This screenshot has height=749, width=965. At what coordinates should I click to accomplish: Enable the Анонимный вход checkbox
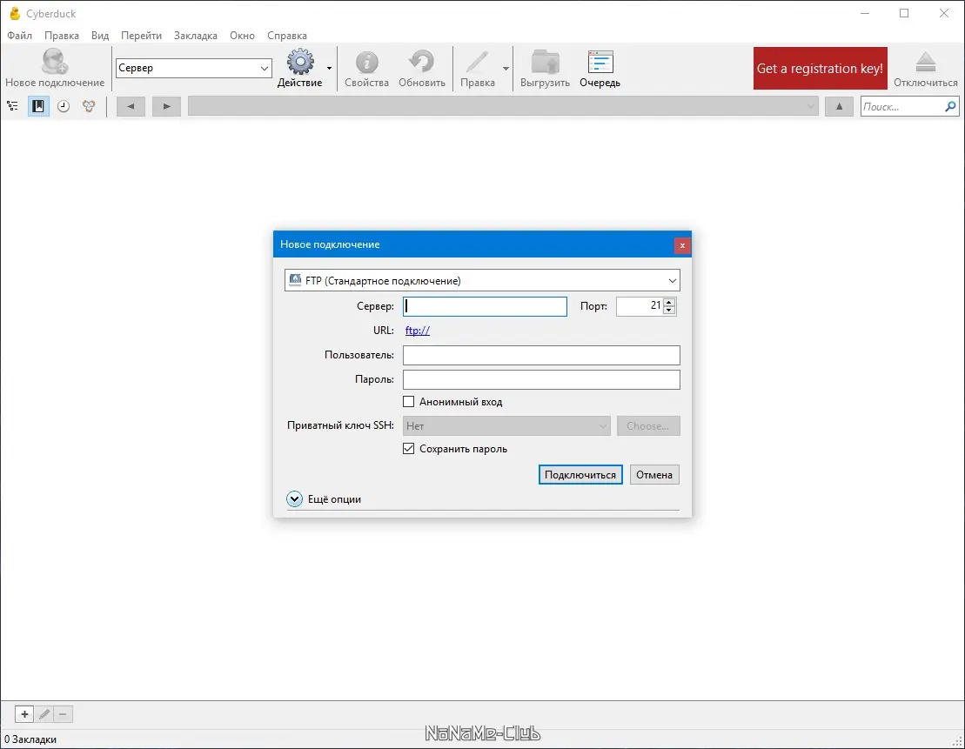click(x=409, y=402)
